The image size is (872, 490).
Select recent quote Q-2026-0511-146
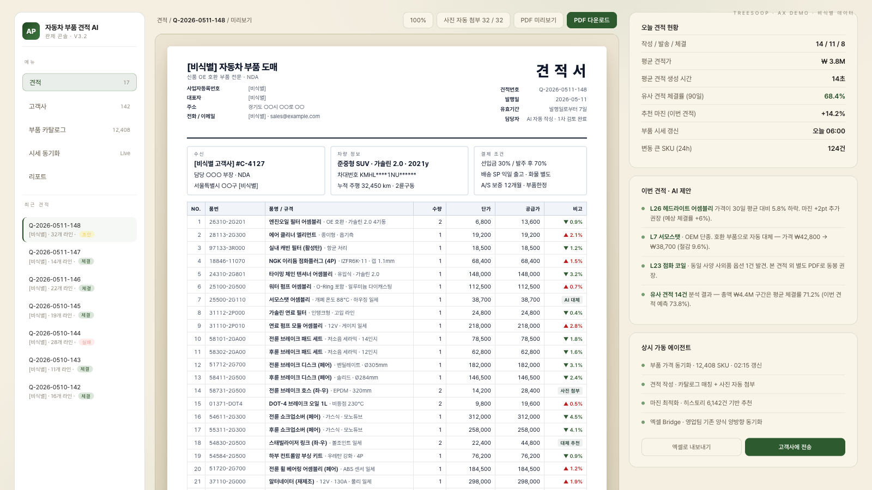80,283
